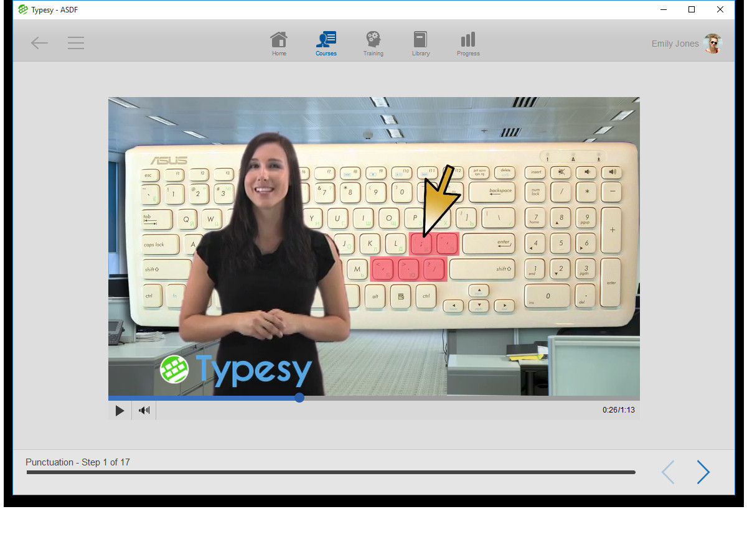Click the video seek bar handle
The height and width of the screenshot is (560, 747).
point(299,398)
